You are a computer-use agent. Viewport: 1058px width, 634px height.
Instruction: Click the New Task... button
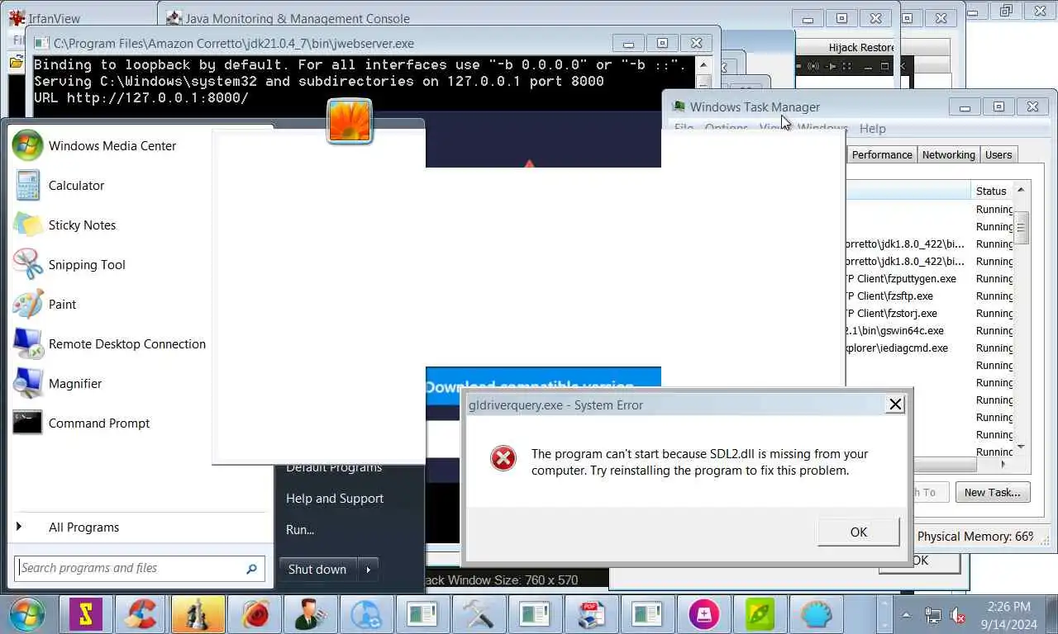point(992,492)
